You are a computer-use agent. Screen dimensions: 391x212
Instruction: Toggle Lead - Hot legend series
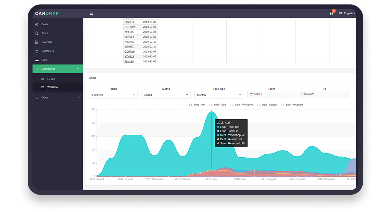(x=197, y=105)
